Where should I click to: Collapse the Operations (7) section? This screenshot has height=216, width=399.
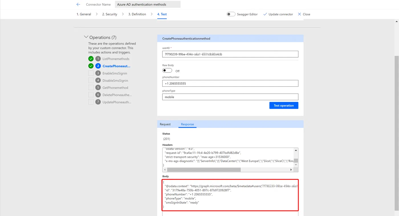86,37
